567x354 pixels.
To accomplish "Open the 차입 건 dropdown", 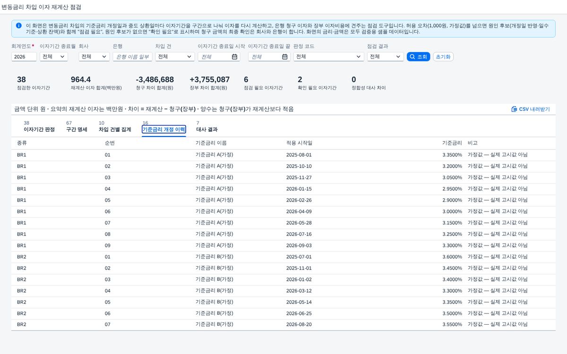I will (x=175, y=57).
